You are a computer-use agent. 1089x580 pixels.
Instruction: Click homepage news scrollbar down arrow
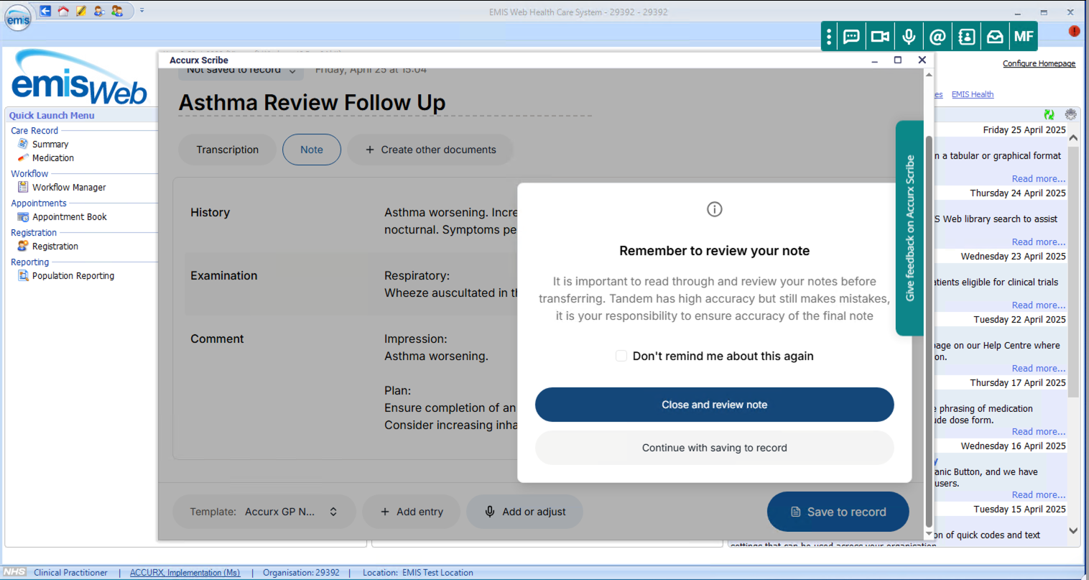coord(1073,531)
